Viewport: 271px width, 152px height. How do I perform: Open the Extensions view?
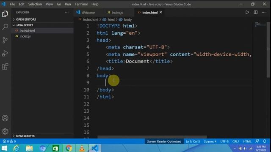5,66
